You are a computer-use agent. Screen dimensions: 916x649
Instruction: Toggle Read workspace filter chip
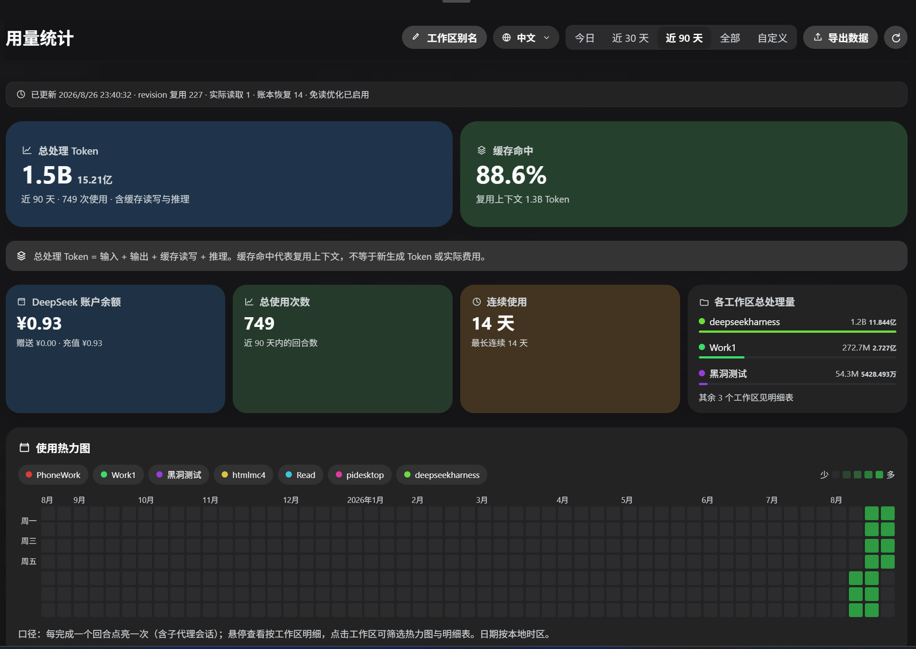point(300,475)
